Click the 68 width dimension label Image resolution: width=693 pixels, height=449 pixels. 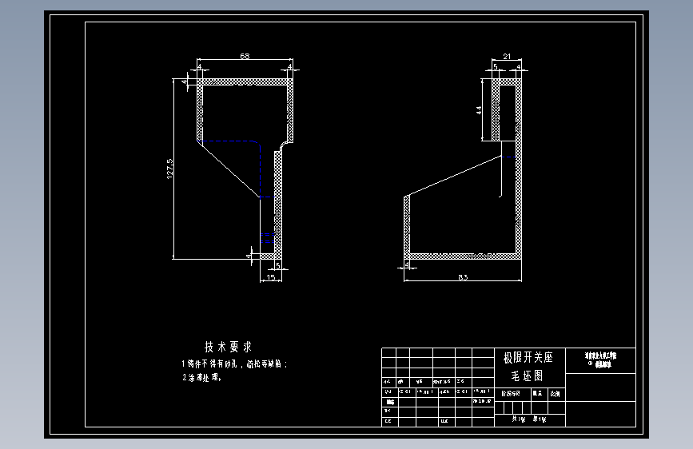245,56
